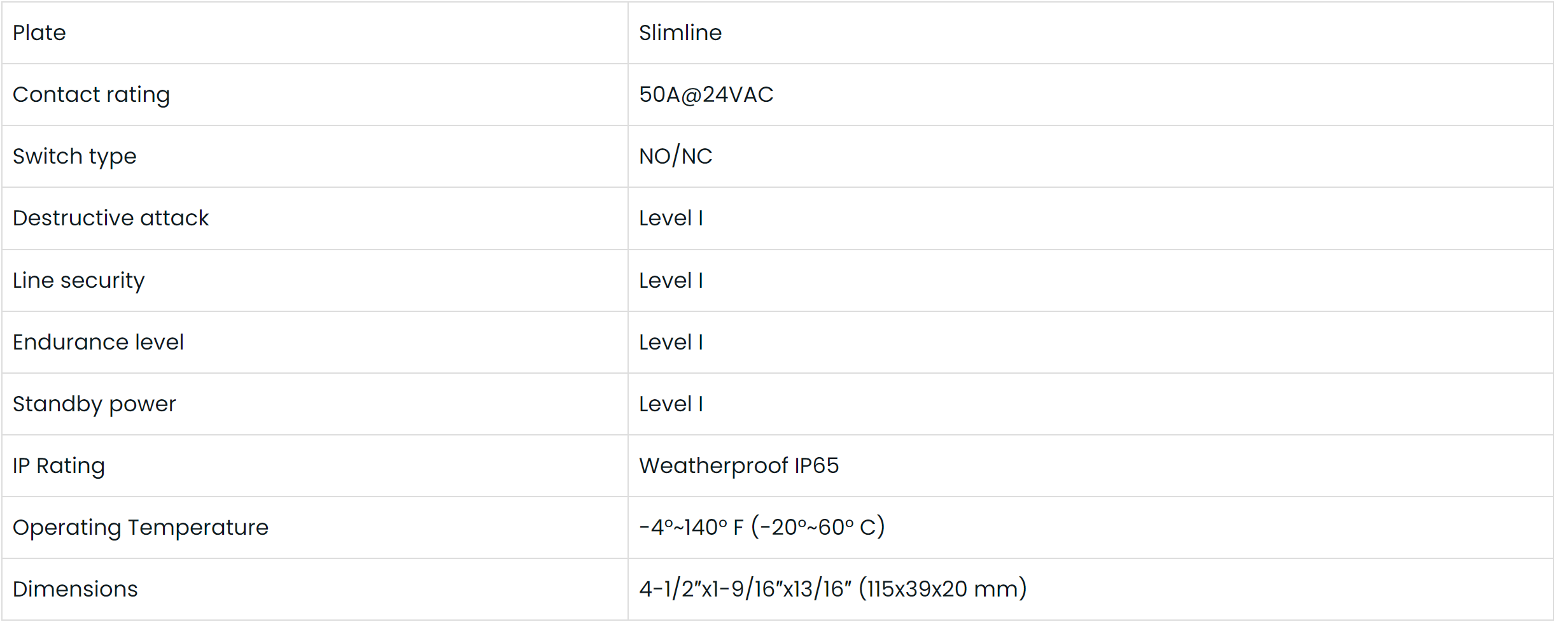
Task: Click the "Switch type" label
Action: point(74,157)
